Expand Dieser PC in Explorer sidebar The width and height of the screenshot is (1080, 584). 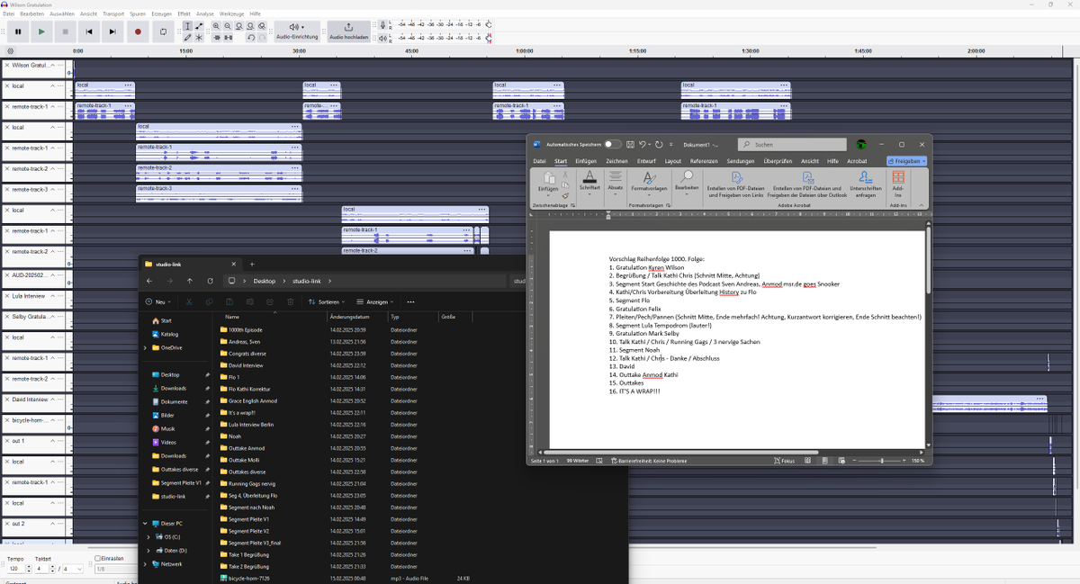(x=144, y=523)
